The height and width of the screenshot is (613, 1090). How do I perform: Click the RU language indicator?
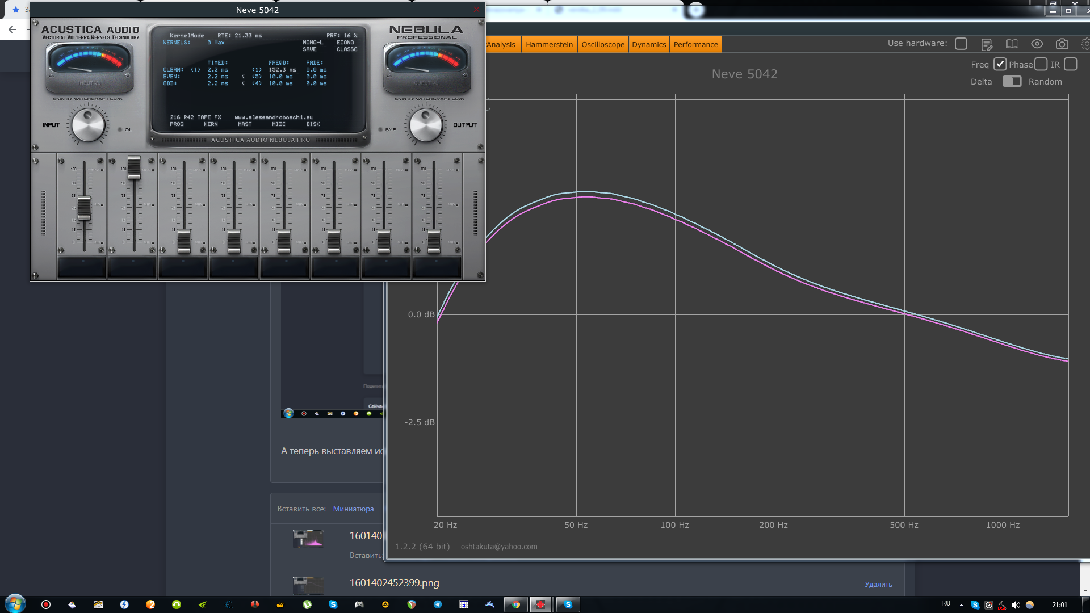(945, 603)
